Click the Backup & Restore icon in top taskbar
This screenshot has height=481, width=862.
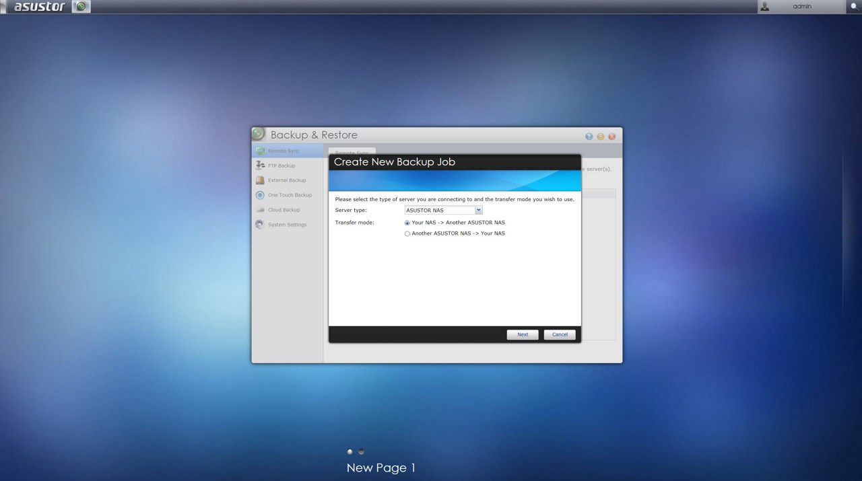pos(81,7)
